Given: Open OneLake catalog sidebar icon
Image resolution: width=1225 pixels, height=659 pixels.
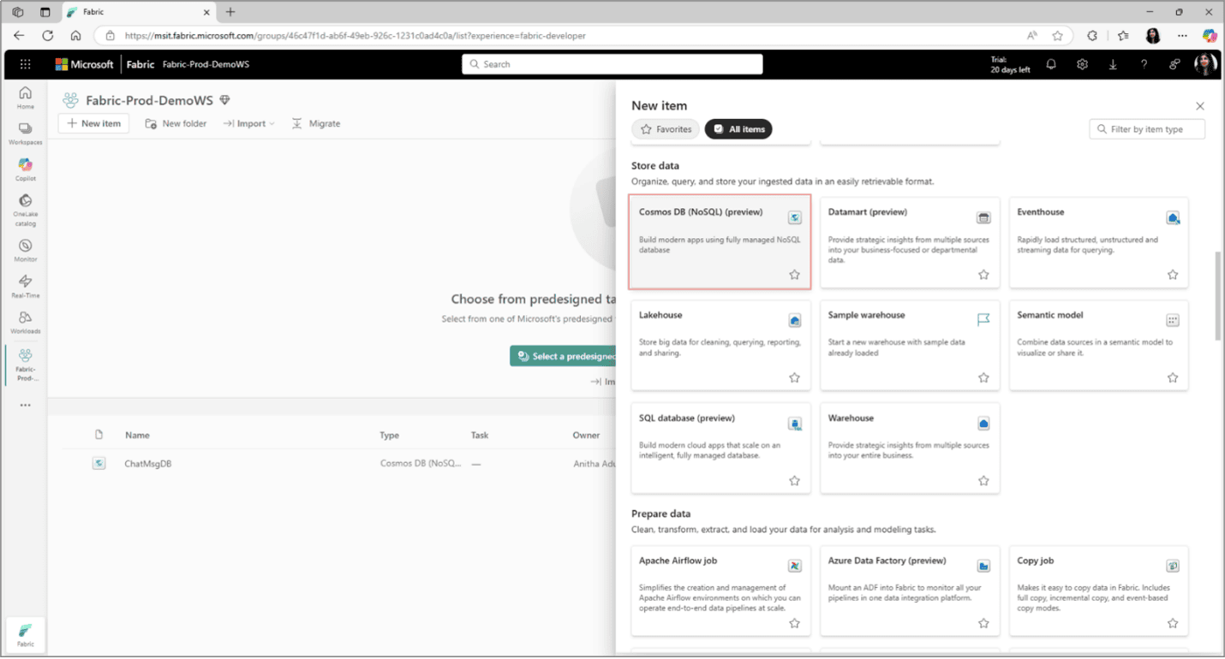Looking at the screenshot, I should (26, 210).
